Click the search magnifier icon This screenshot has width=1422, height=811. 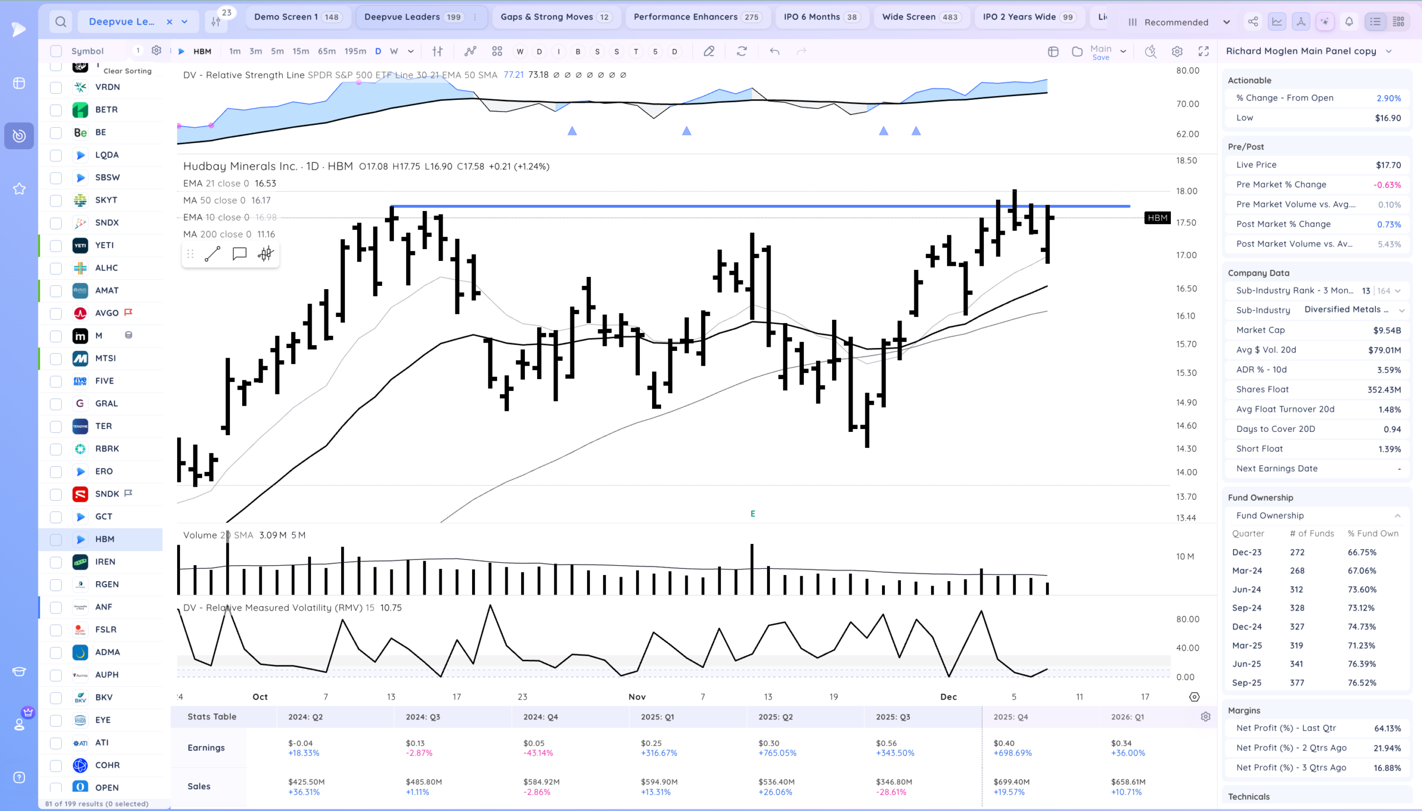tap(61, 22)
